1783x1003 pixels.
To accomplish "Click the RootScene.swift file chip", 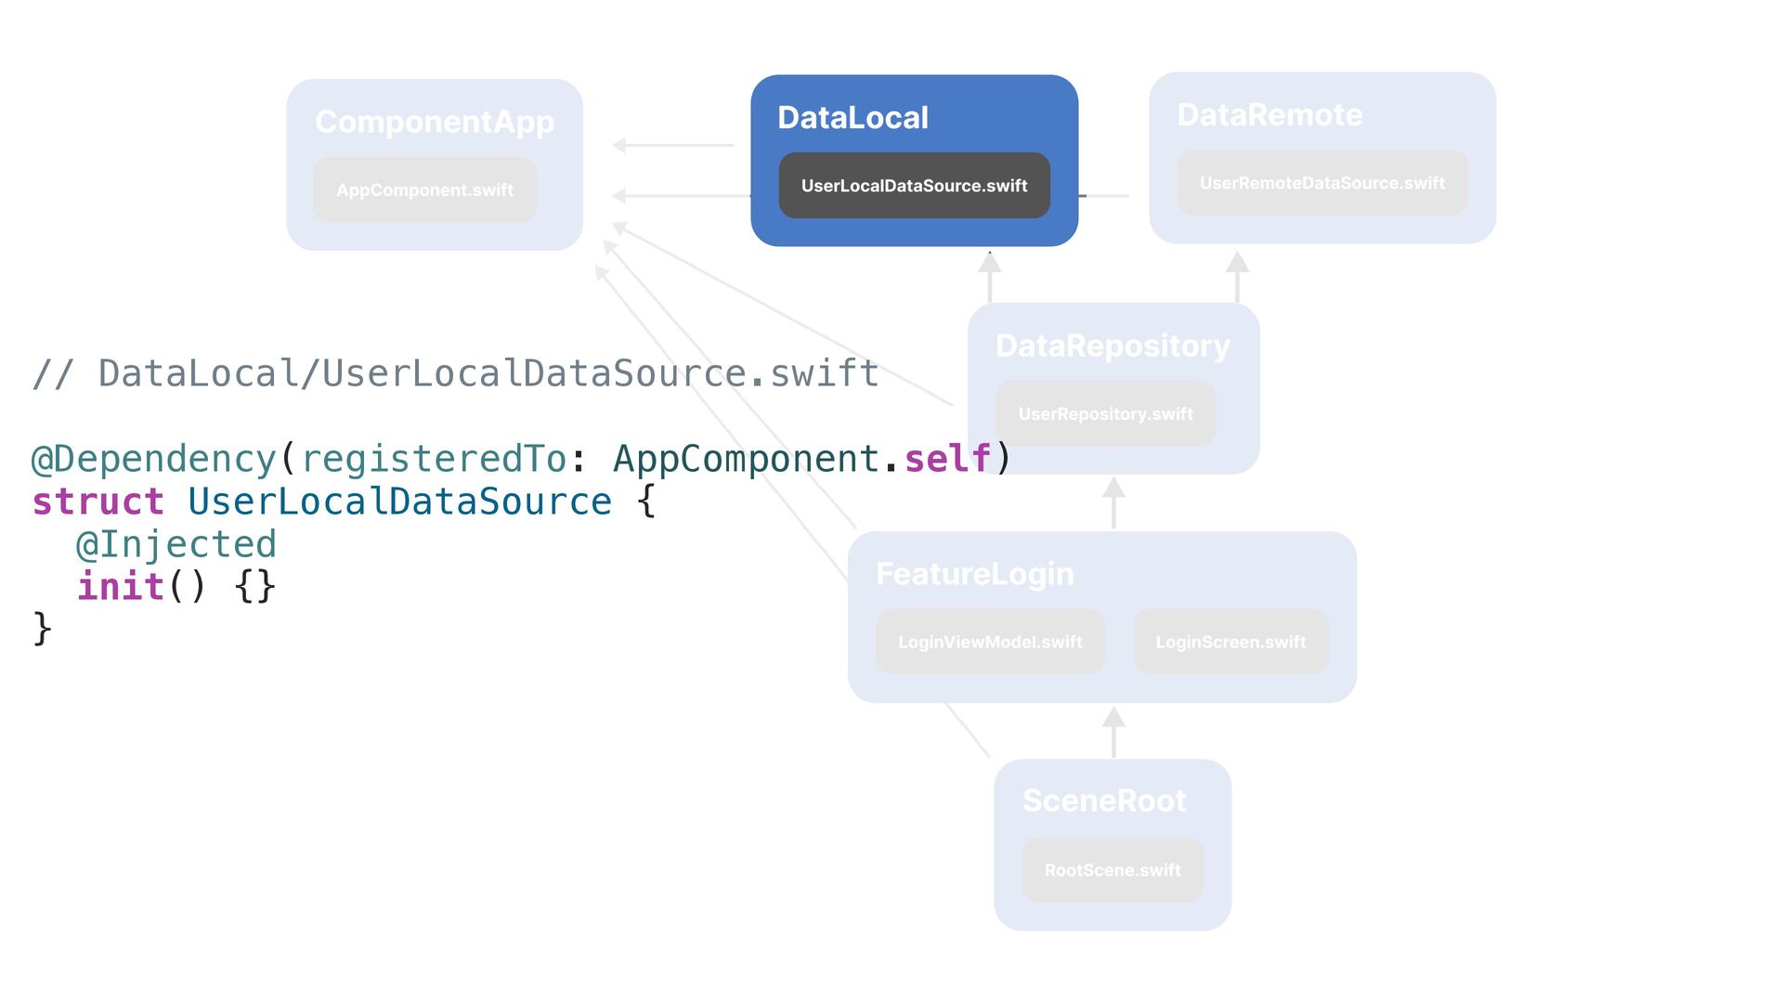I will tap(1113, 870).
